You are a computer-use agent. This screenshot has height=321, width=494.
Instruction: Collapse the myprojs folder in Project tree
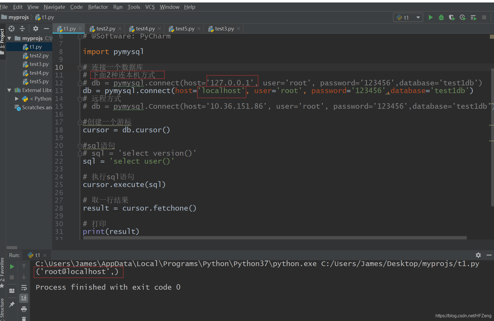(x=9, y=38)
